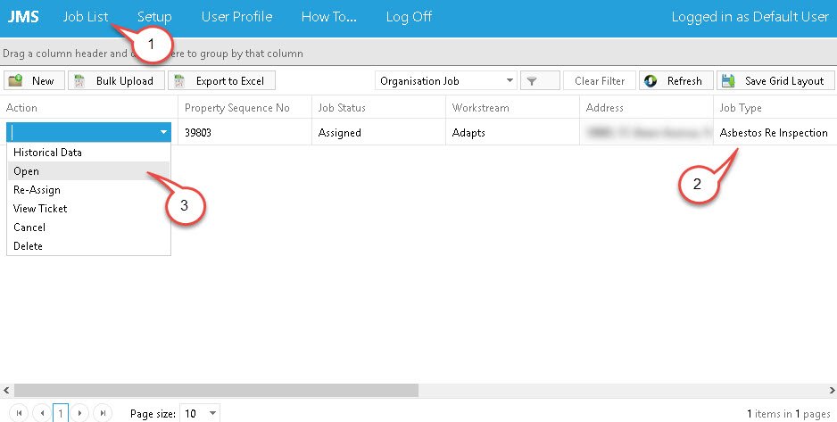Select Cancel from action list
The width and height of the screenshot is (837, 422).
point(88,227)
